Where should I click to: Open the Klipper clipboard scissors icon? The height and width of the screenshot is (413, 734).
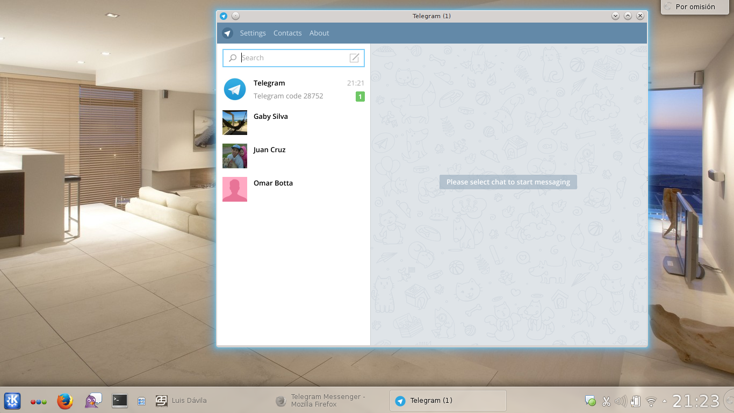[x=606, y=401]
